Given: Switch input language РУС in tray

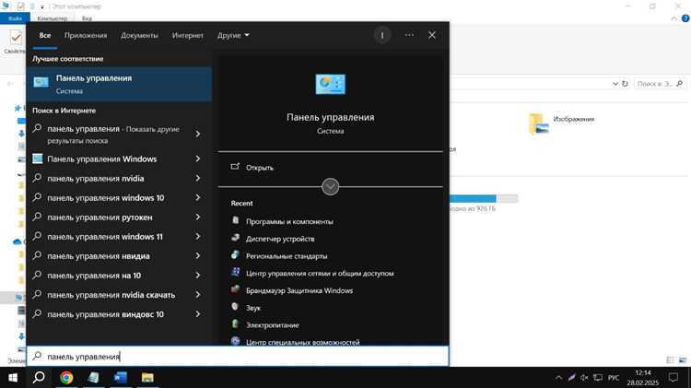Looking at the screenshot, I should pyautogui.click(x=614, y=378).
